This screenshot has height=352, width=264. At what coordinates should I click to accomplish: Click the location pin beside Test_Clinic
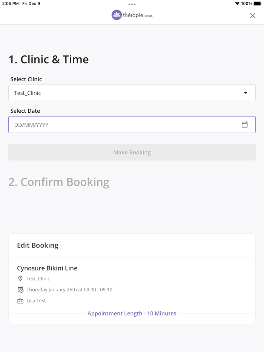point(21,279)
